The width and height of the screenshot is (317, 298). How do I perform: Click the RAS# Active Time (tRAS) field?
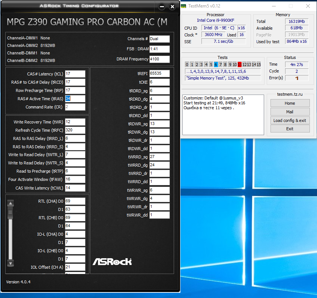point(75,99)
